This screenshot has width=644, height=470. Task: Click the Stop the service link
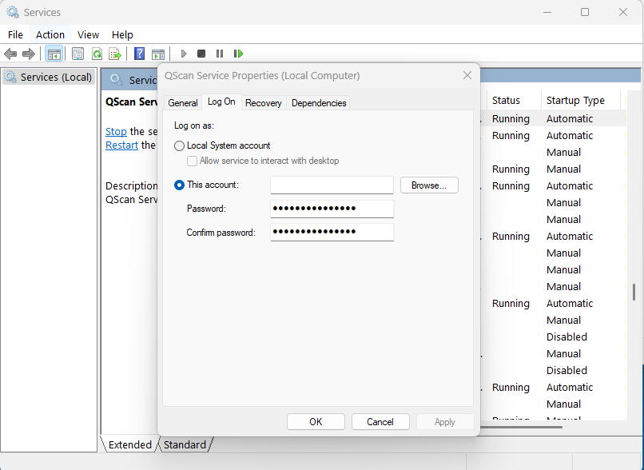[116, 131]
